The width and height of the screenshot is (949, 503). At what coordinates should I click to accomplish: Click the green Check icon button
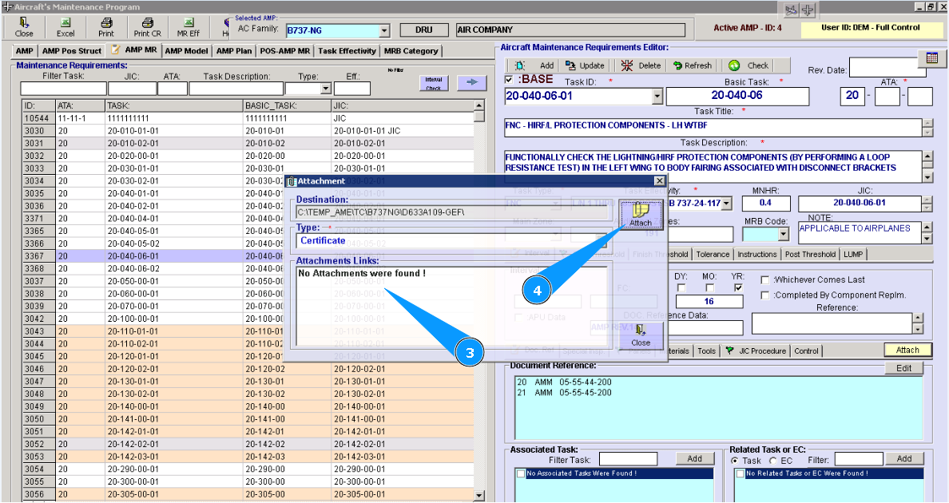[x=734, y=65]
